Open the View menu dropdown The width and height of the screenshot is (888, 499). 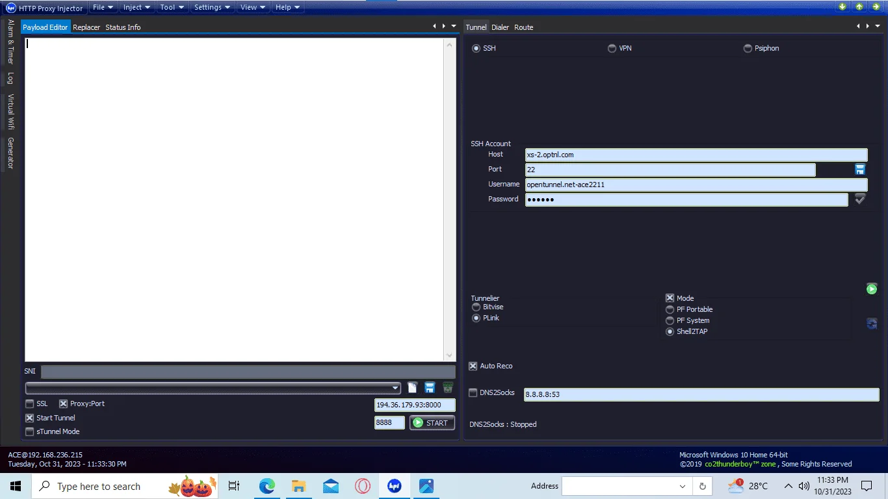tap(252, 7)
